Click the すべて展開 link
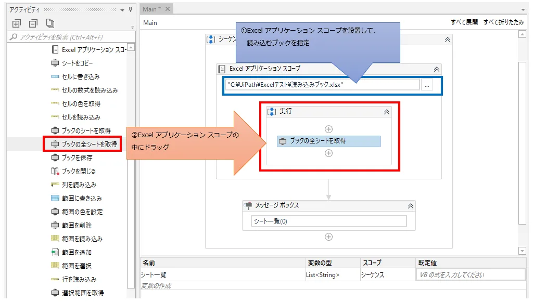The height and width of the screenshot is (302, 533). coord(466,22)
